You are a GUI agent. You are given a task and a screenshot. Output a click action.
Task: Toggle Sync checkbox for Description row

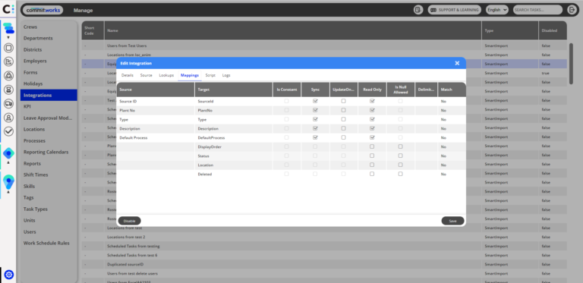tap(315, 128)
